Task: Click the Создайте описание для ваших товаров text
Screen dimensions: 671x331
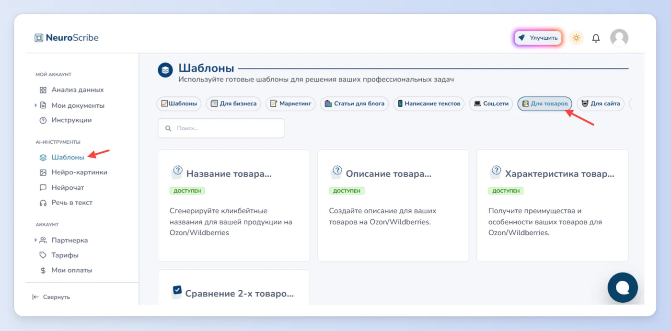Action: [383, 217]
